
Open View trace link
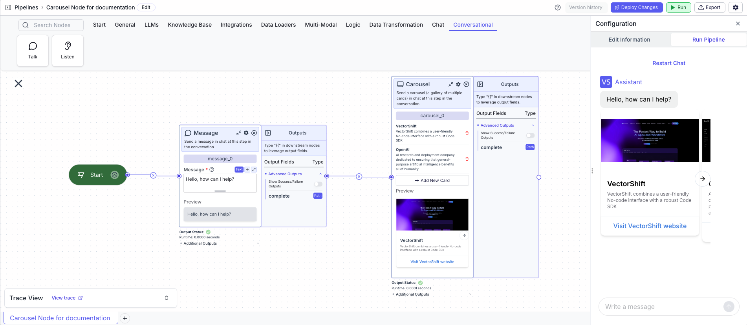point(67,298)
